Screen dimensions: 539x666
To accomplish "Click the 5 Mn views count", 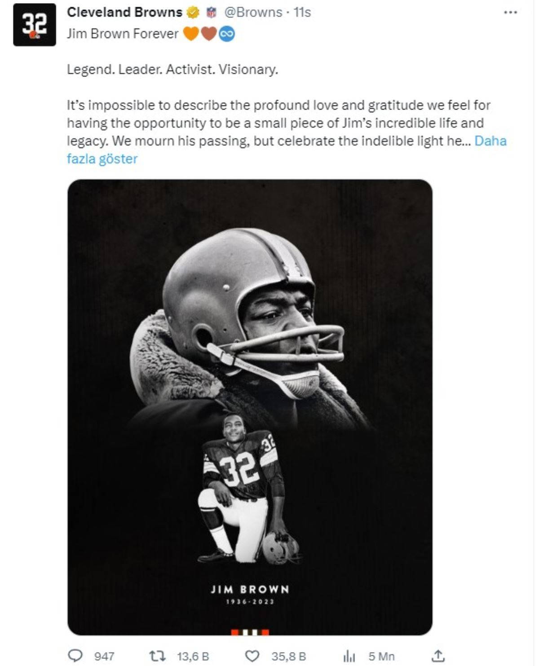I will [x=381, y=656].
